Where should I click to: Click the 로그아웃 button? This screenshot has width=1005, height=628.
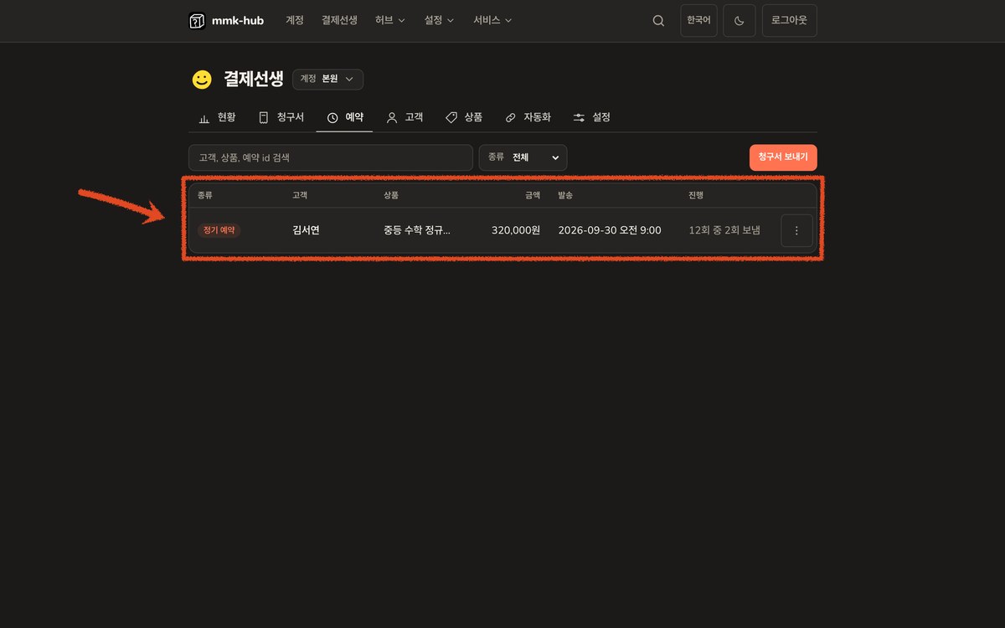click(789, 21)
